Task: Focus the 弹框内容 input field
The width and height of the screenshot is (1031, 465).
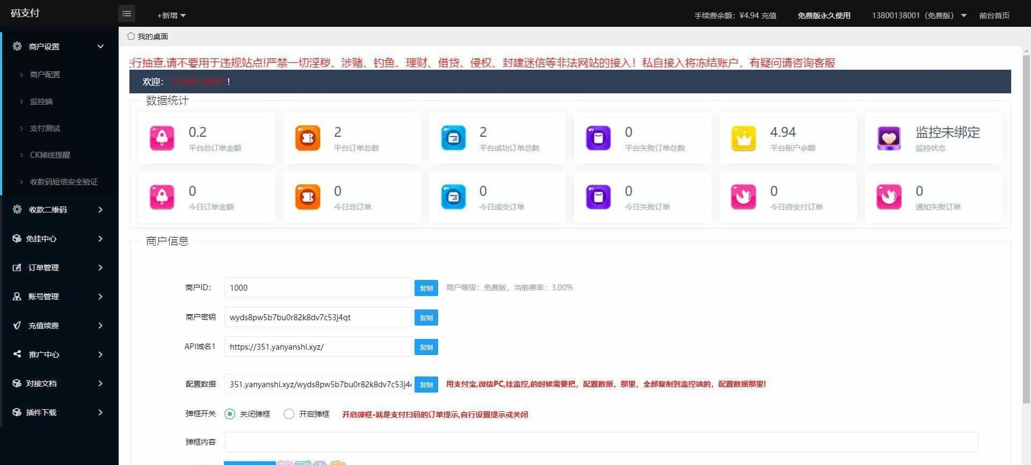Action: click(601, 442)
